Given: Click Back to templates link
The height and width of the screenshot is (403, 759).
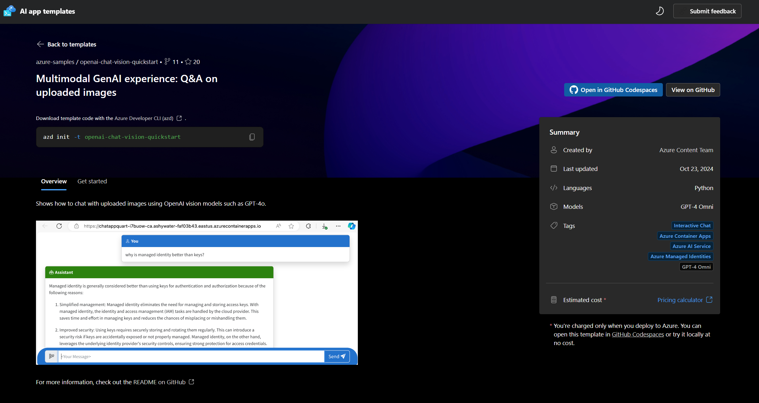Looking at the screenshot, I should point(72,44).
